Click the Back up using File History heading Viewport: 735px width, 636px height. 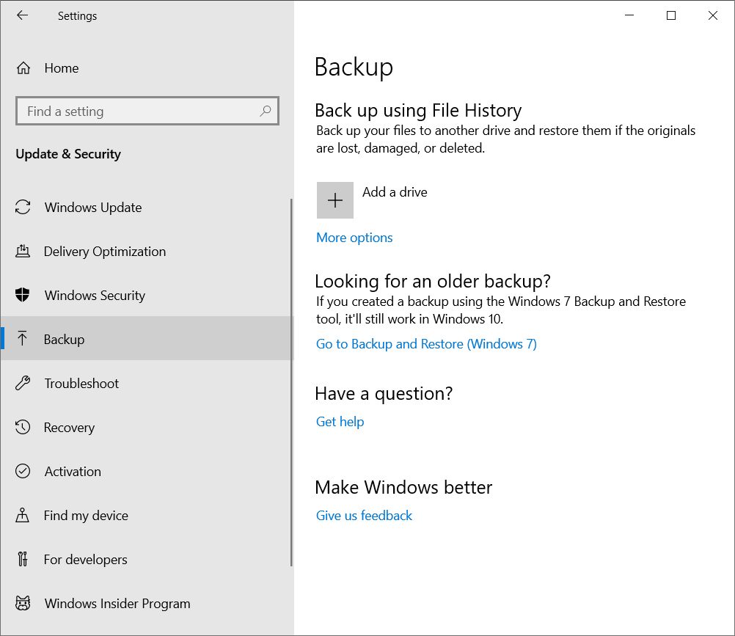[x=418, y=111]
